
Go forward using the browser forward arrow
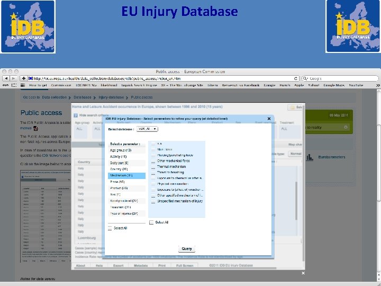(13, 78)
